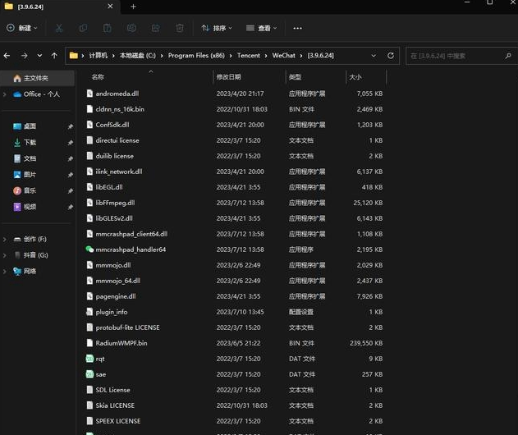Go forward with the right arrow
This screenshot has width=518, height=435.
point(24,56)
